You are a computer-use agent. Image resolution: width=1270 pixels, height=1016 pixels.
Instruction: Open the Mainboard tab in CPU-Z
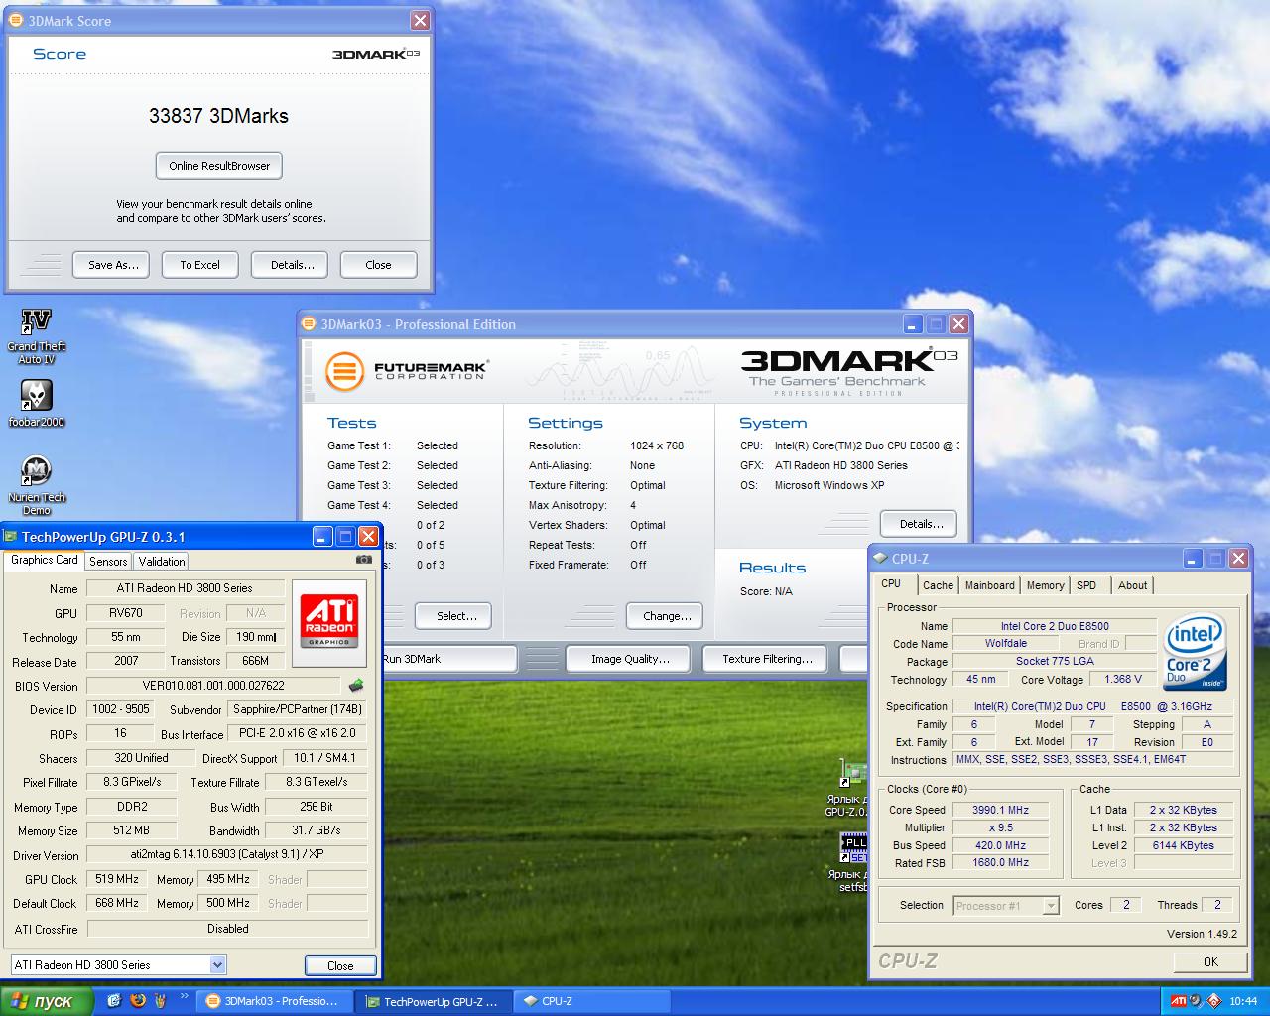(990, 585)
